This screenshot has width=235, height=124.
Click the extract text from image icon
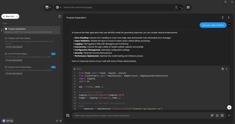pyautogui.click(x=222, y=116)
